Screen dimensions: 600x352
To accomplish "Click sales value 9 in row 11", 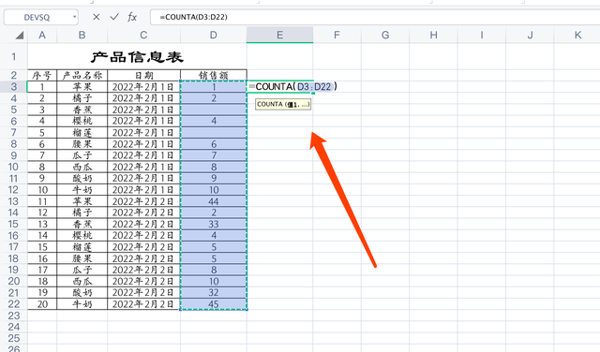I will click(214, 178).
